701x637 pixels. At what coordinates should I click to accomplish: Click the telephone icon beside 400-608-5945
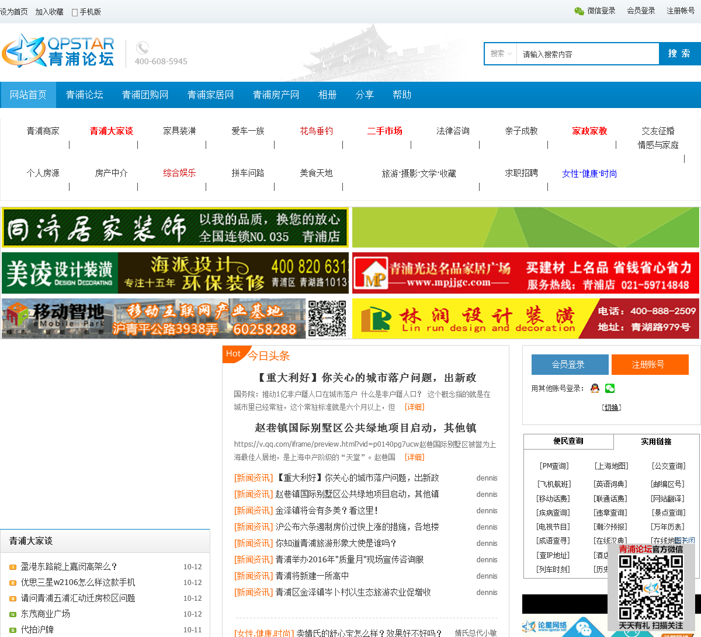[142, 47]
